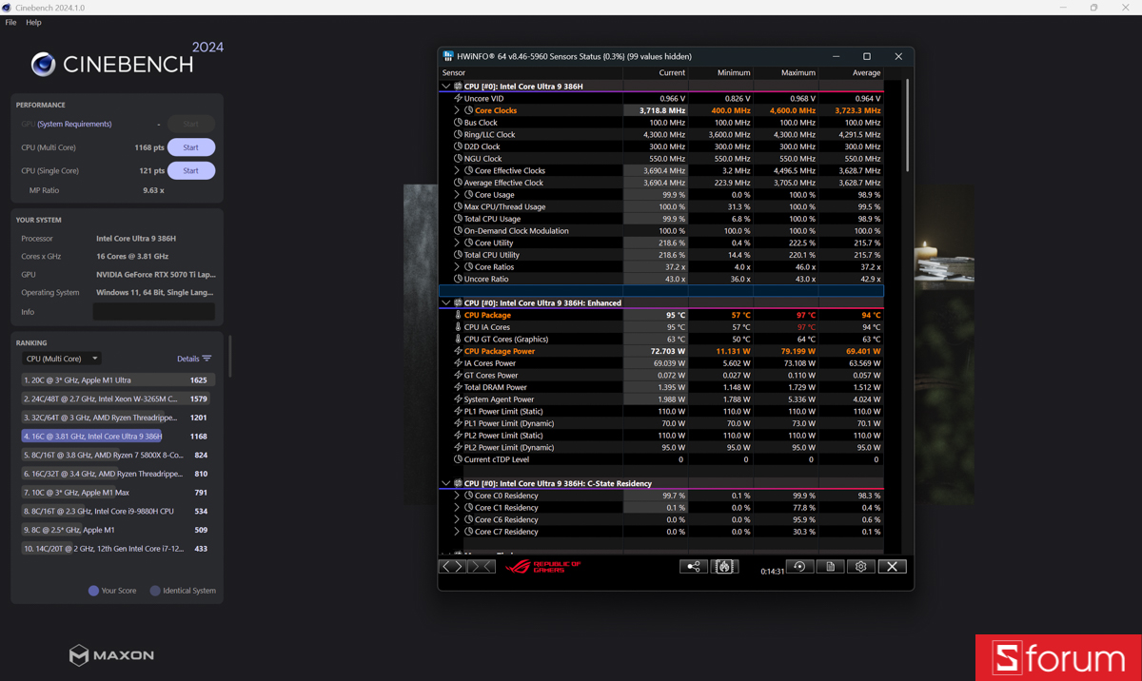Image resolution: width=1142 pixels, height=681 pixels.
Task: Collapse the CPU [#0] Intel Core Ultra 9 386H section
Action: [445, 87]
